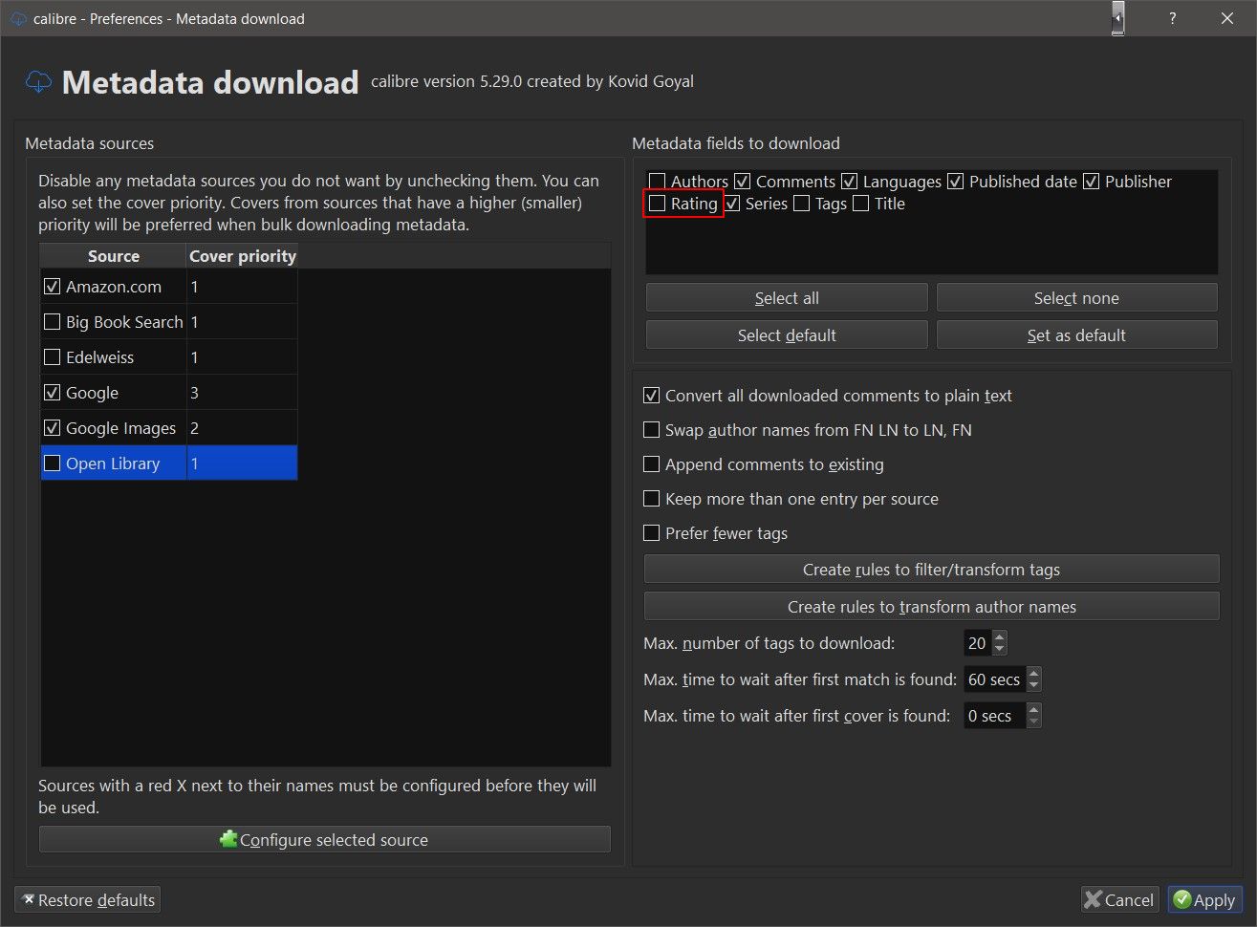Screen dimensions: 1257x927
Task: Decrease wait time after first match
Action: (x=1033, y=685)
